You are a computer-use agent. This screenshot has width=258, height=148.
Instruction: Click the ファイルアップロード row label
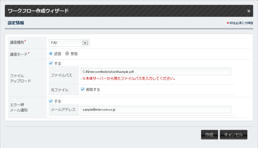coord(20,78)
